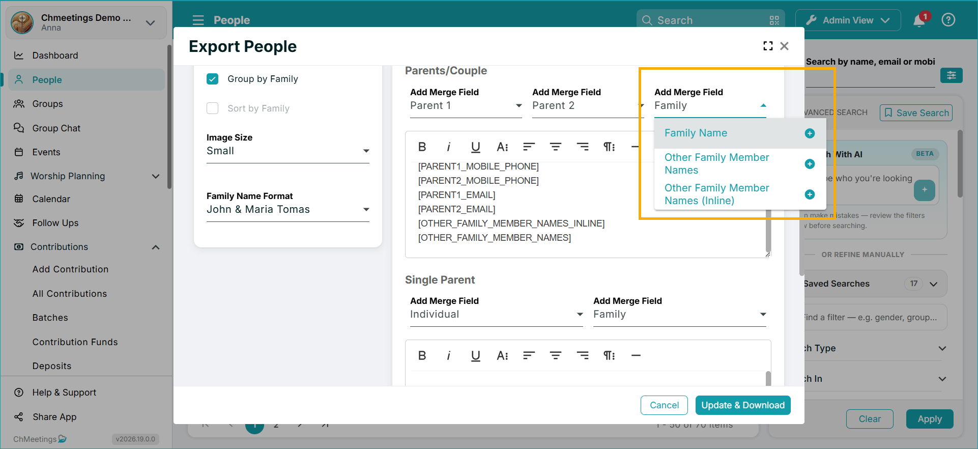978x449 pixels.
Task: Apply italic in Parents/Couple editor
Action: 448,147
